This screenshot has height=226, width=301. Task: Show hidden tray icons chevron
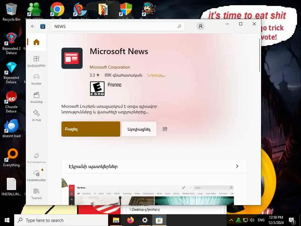231,220
